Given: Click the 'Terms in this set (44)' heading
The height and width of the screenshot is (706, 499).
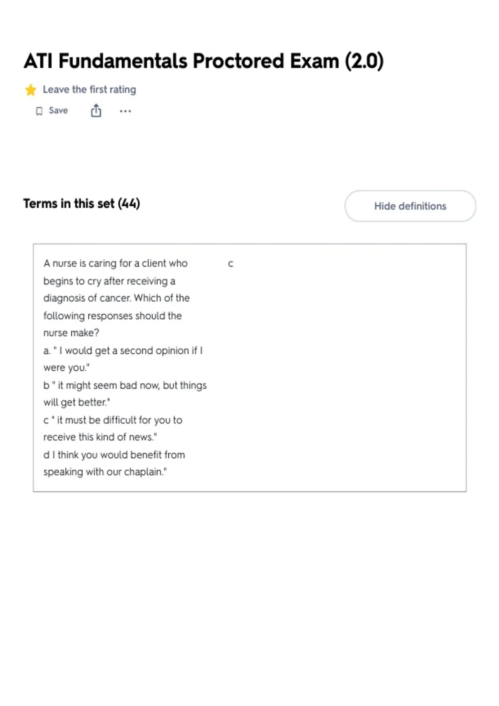Looking at the screenshot, I should [x=82, y=203].
